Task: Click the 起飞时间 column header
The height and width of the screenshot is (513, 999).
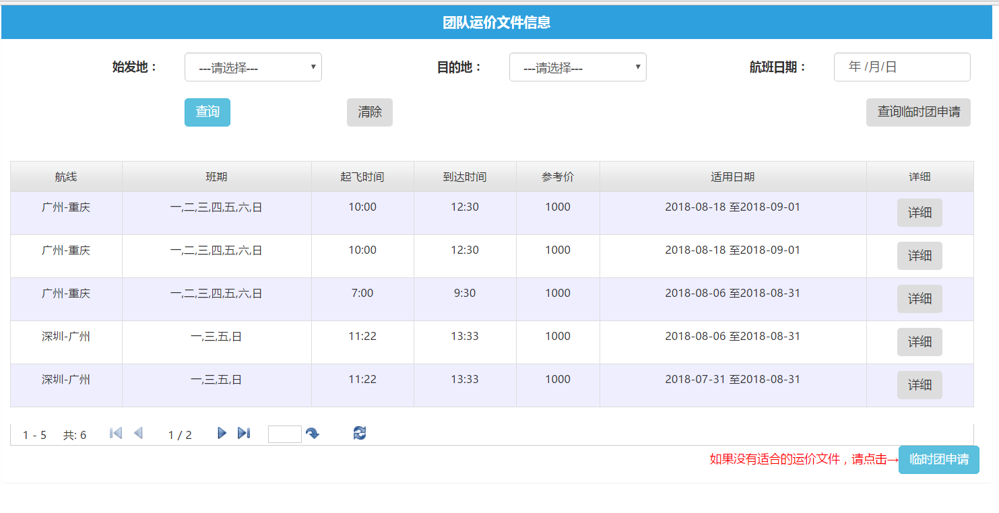Action: coord(362,176)
